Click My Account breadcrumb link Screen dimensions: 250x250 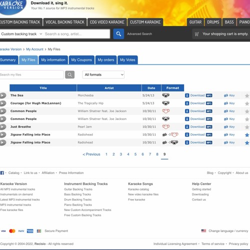click(34, 49)
